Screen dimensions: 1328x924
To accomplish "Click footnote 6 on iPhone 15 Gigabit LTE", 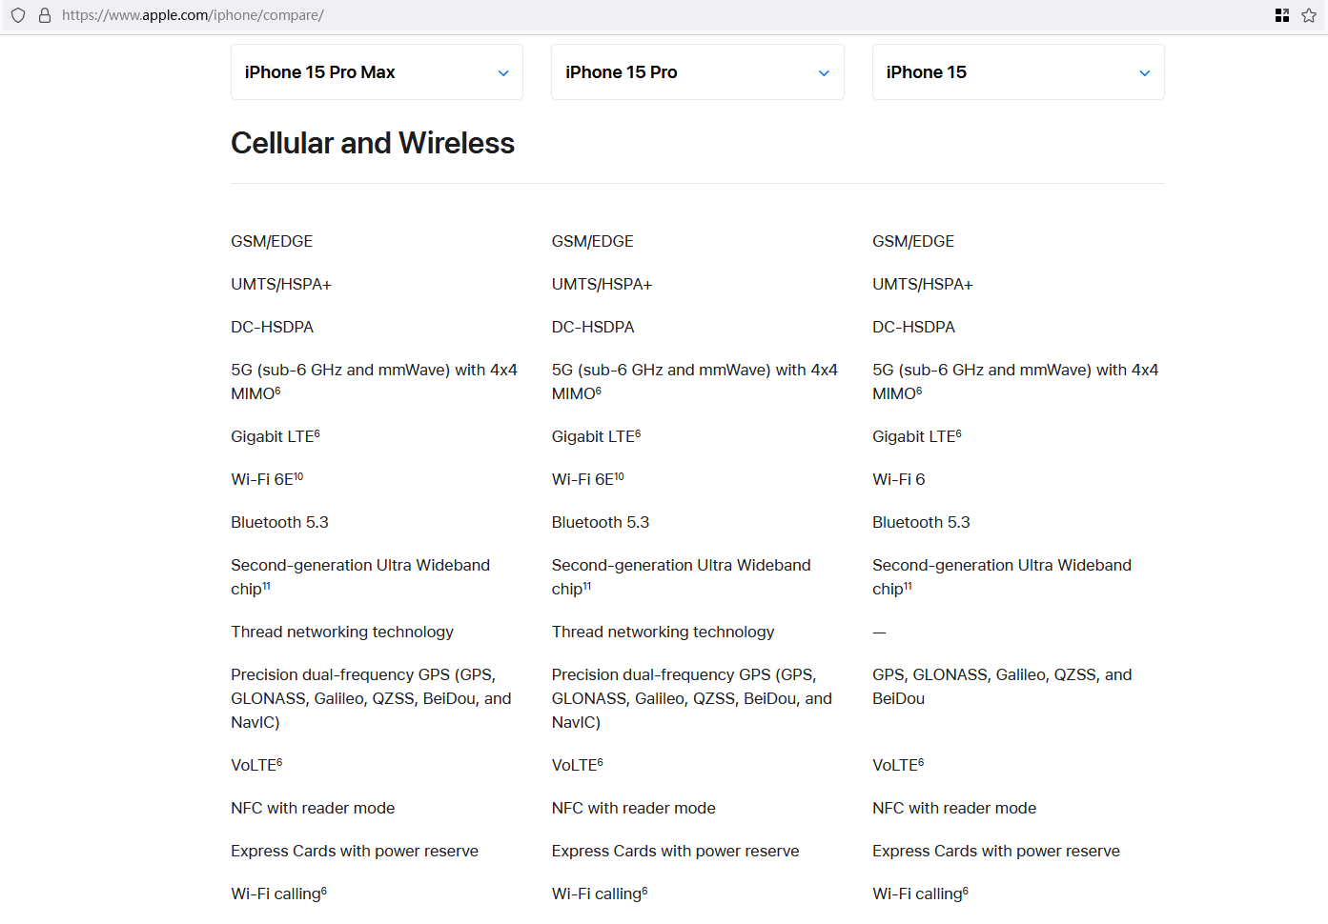I will 959,433.
